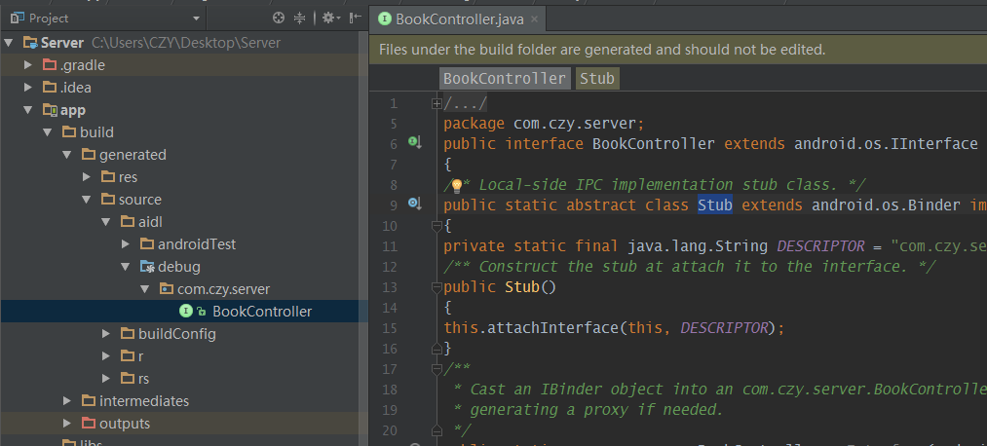Hide the Project tool window
This screenshot has height=446, width=987.
[356, 18]
